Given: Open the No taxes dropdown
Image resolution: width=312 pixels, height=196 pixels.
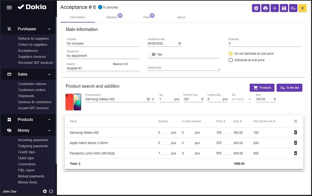Looking at the screenshot, I should click(x=241, y=99).
